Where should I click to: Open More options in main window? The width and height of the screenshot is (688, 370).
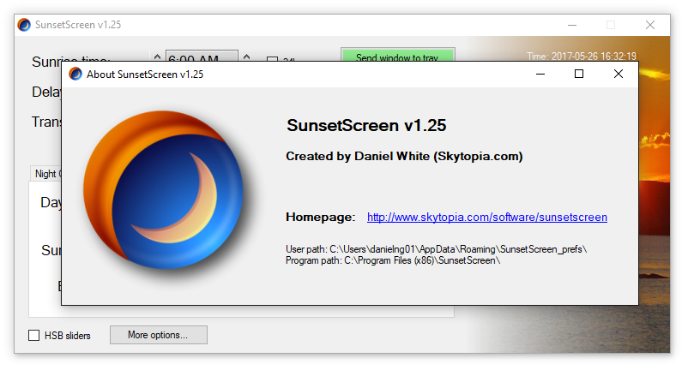point(159,335)
